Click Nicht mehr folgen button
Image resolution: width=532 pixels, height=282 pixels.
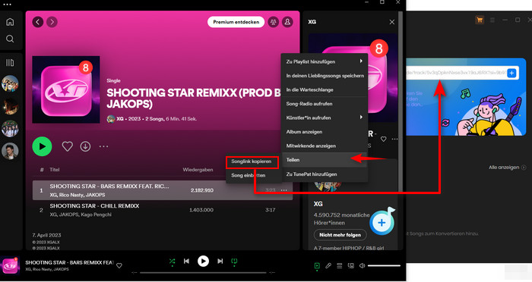point(340,234)
